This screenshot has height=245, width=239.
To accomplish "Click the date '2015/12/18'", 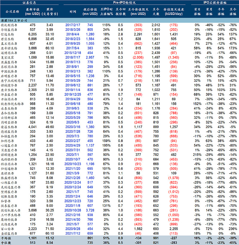I will (x=73, y=53).
